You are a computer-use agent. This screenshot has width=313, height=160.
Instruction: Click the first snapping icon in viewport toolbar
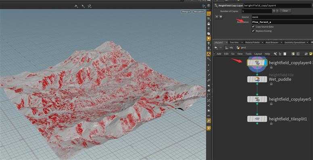click(76, 6)
